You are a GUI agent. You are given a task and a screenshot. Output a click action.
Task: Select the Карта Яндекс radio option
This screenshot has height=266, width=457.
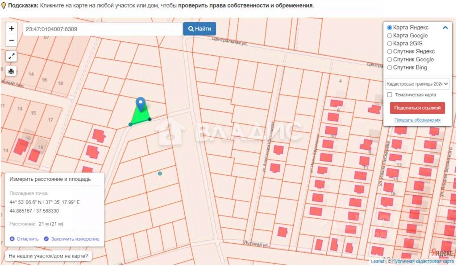389,28
